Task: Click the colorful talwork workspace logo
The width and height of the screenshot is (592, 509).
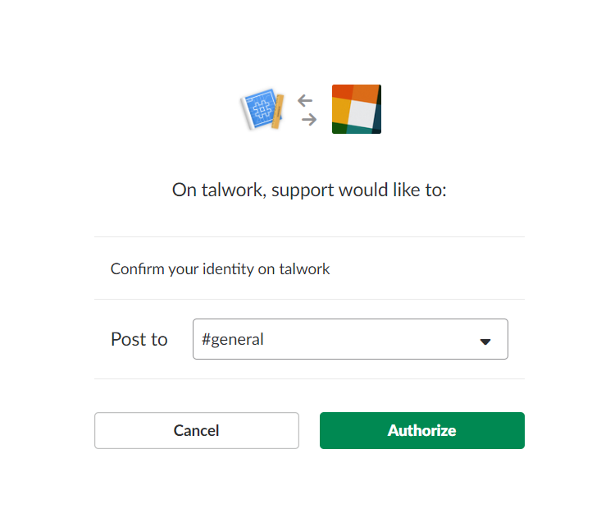Action: [x=357, y=109]
